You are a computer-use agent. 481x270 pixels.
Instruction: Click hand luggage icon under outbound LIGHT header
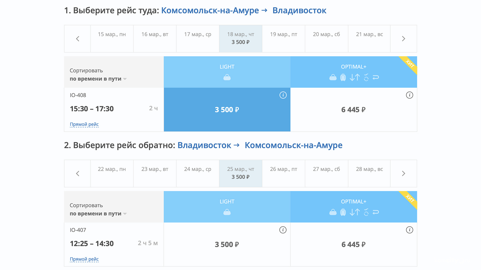tap(227, 77)
